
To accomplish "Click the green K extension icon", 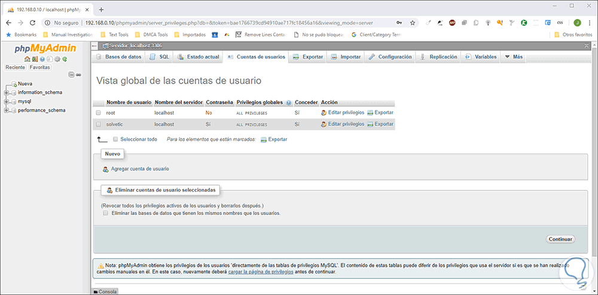I will click(x=524, y=23).
